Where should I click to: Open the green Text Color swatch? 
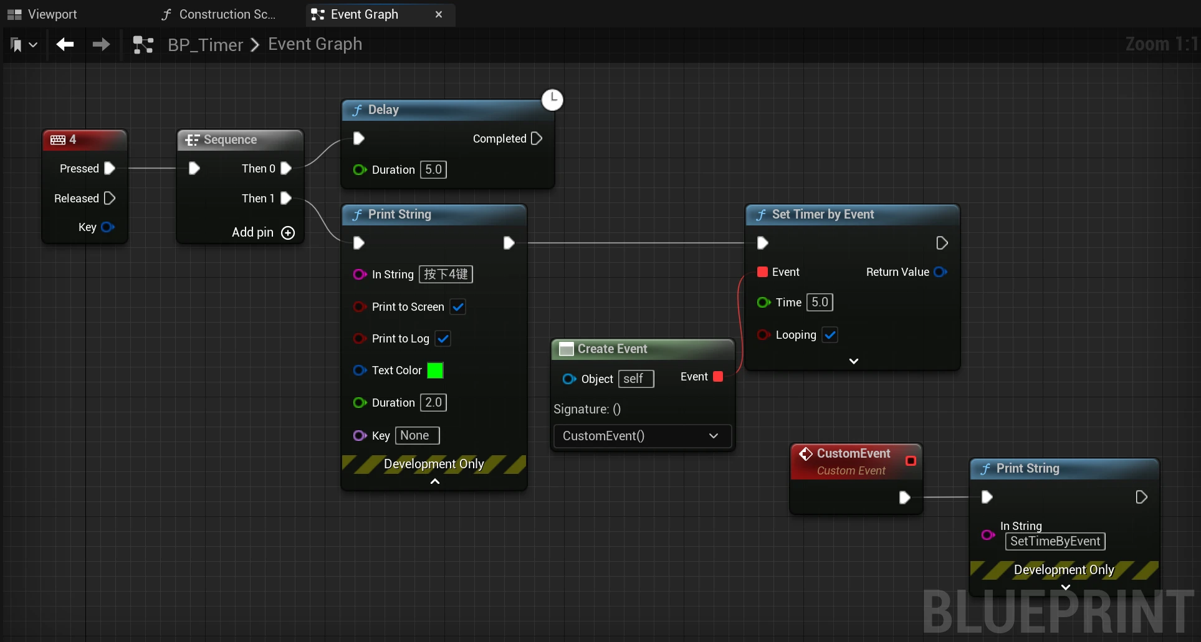(x=435, y=371)
